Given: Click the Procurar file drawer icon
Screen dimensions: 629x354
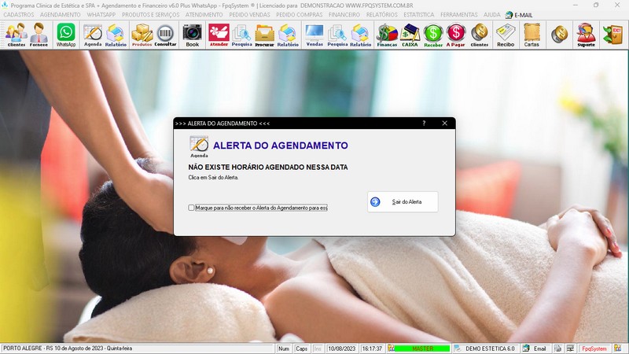Looking at the screenshot, I should click(x=264, y=35).
